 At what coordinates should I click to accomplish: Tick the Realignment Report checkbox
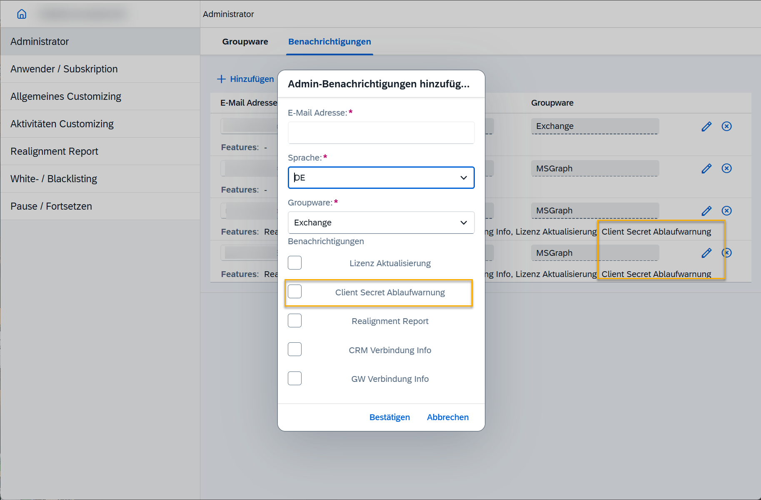294,321
